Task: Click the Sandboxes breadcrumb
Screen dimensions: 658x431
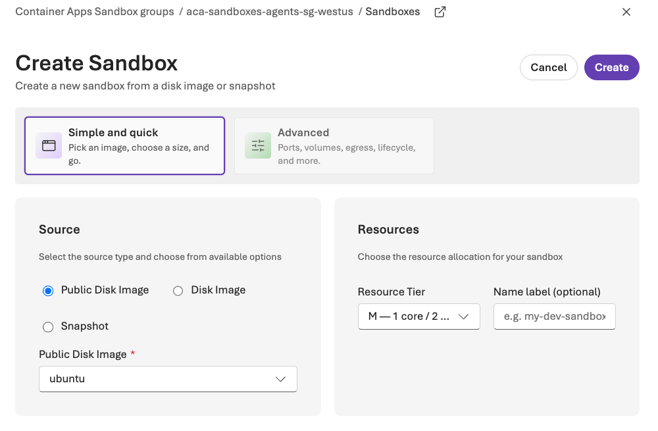Action: 392,12
